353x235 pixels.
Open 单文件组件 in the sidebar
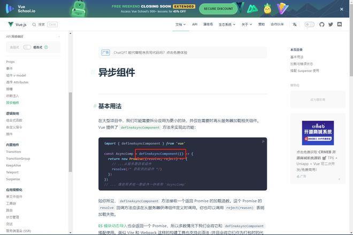click(14, 197)
